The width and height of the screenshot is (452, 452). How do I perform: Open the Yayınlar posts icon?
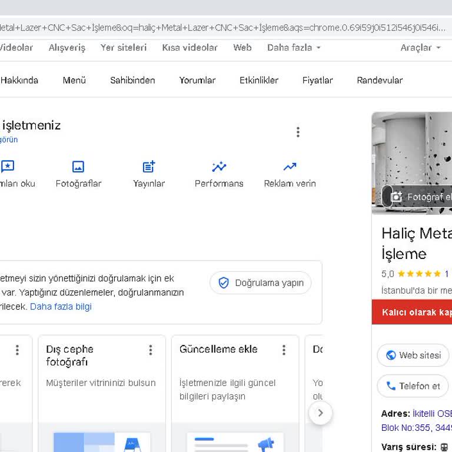149,167
